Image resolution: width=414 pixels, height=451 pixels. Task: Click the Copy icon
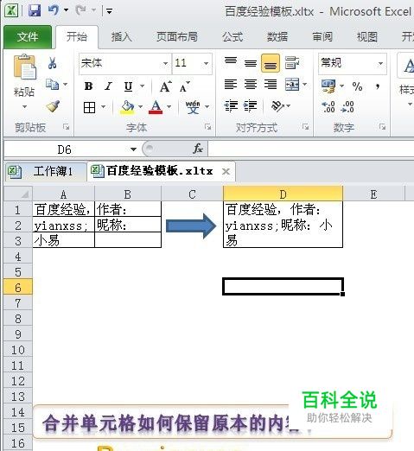[x=53, y=85]
